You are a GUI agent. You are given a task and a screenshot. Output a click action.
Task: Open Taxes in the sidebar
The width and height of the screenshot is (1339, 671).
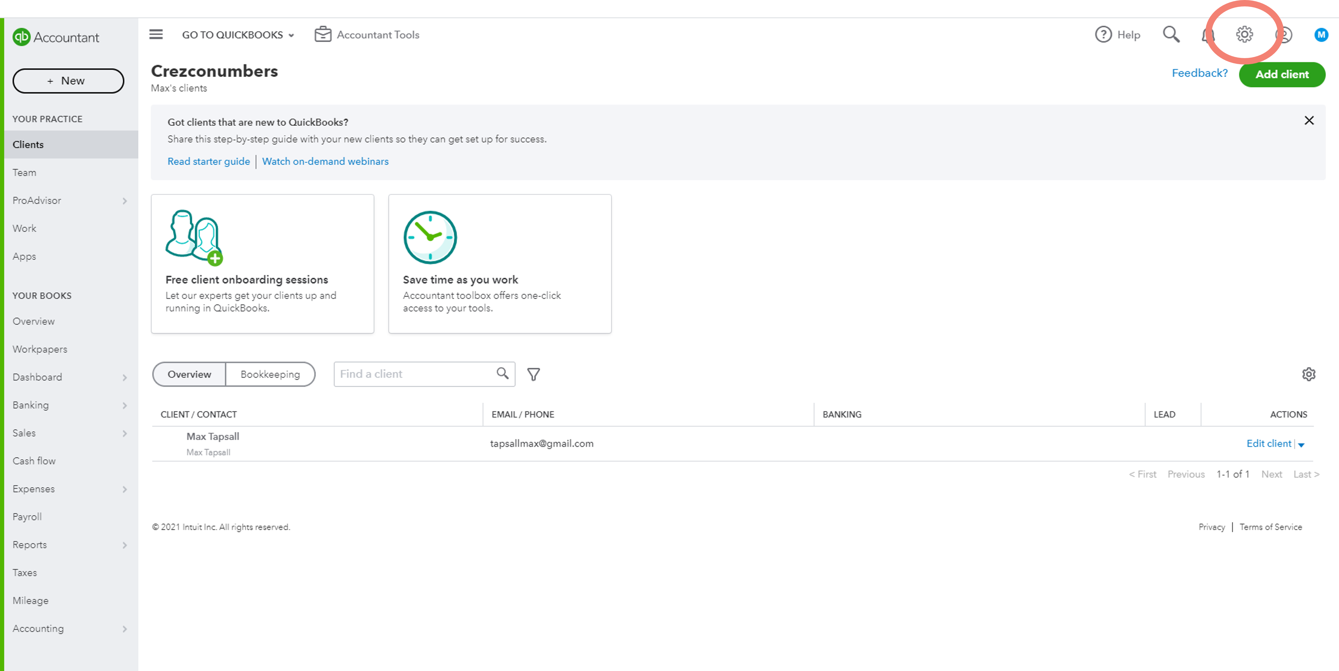(71, 573)
